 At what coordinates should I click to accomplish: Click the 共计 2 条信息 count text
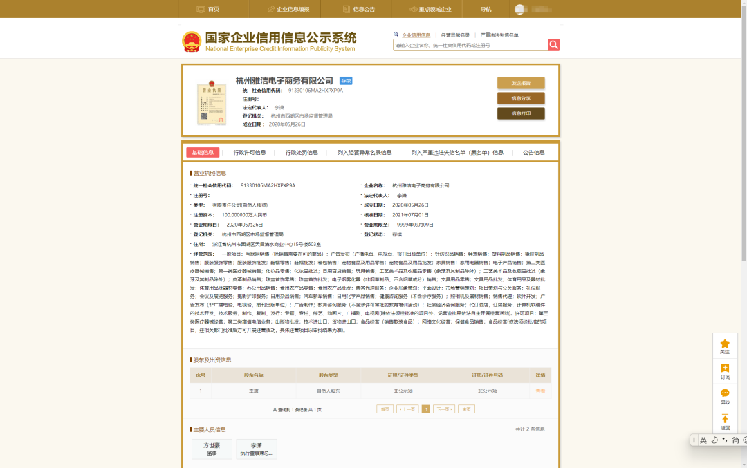click(x=530, y=429)
